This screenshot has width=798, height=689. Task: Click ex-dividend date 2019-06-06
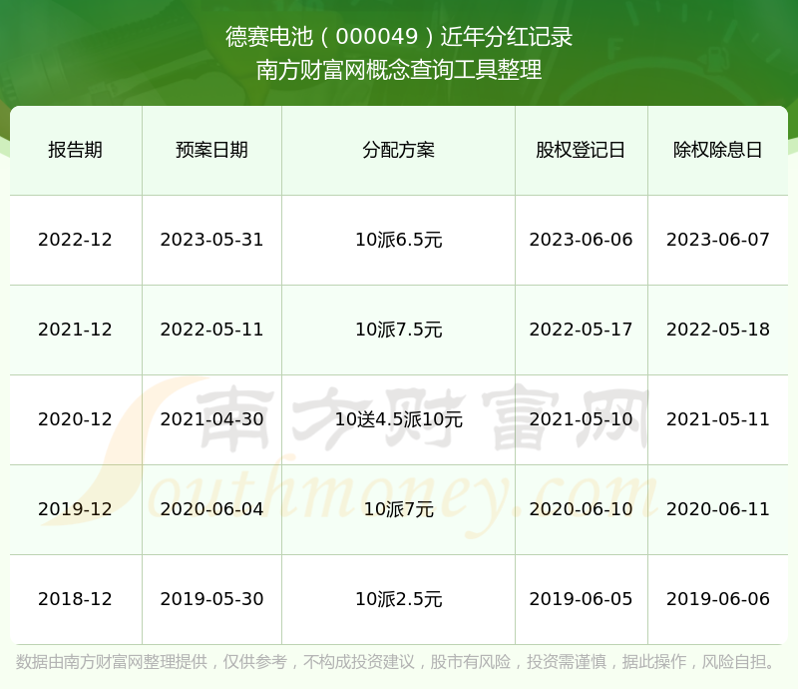click(x=717, y=599)
